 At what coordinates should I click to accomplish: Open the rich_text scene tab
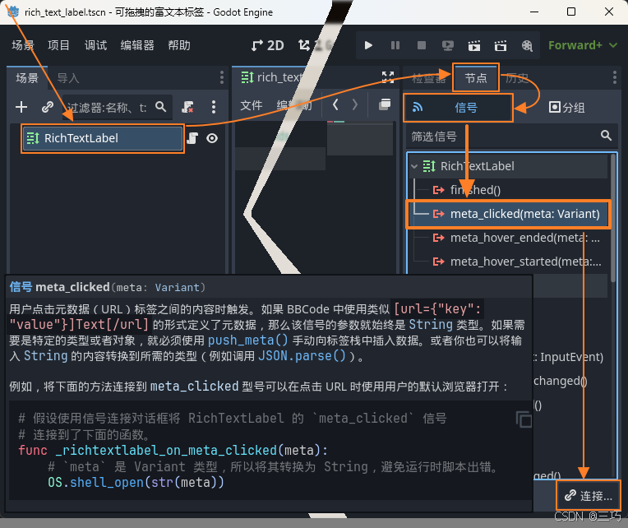coord(272,77)
